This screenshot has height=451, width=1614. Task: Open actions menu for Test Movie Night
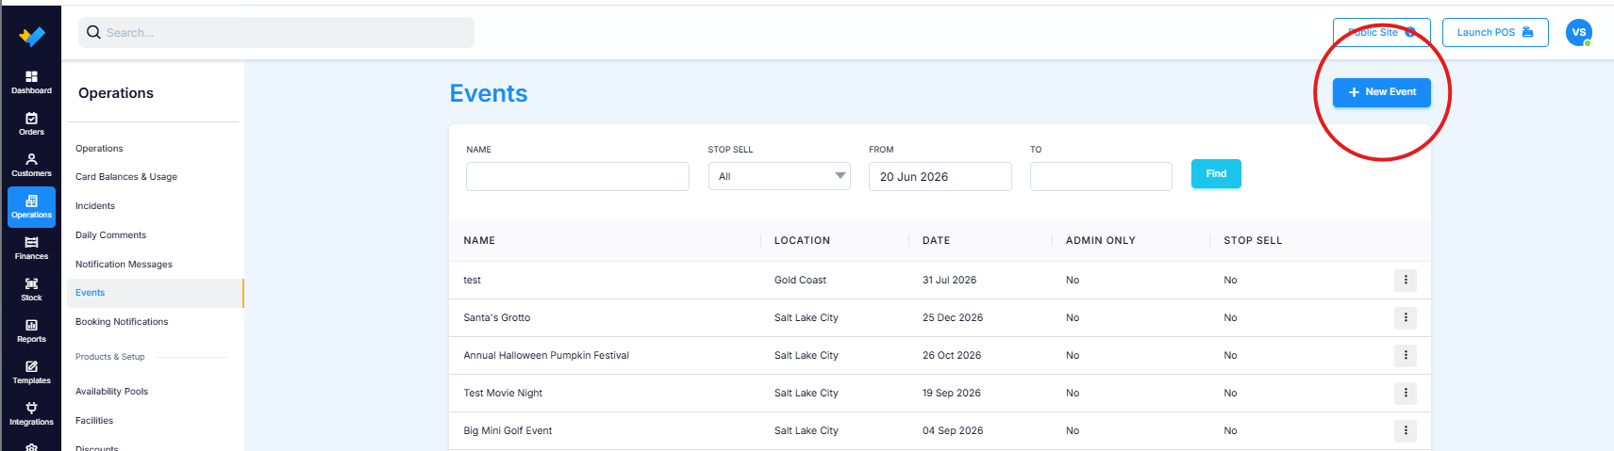1406,393
